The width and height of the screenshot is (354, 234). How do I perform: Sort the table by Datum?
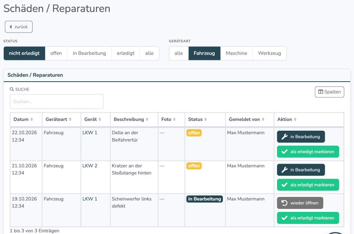26,119
